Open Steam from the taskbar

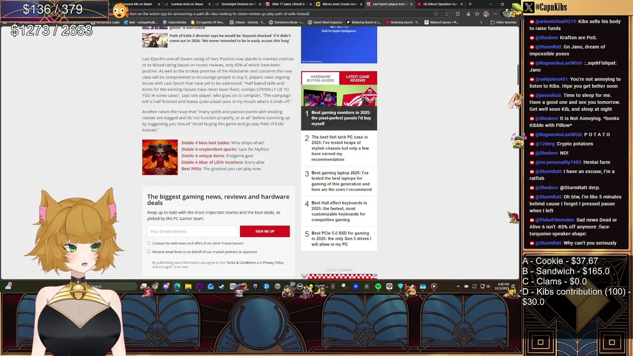222,286
